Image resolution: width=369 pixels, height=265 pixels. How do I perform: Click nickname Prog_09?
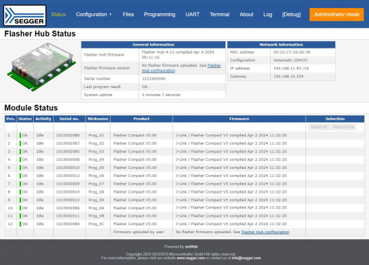pos(96,200)
